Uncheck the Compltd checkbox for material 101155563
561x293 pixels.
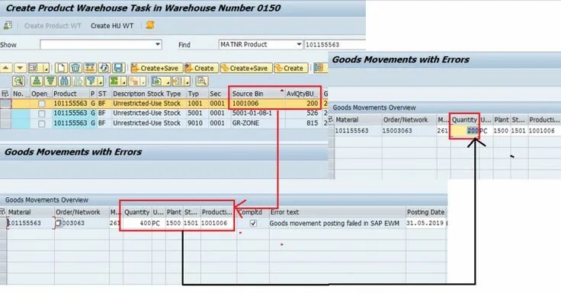(253, 223)
